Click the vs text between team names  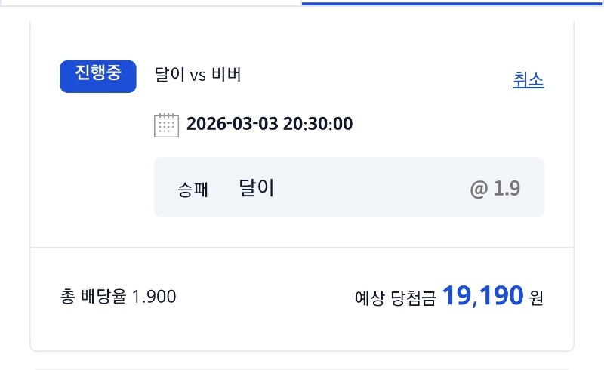click(x=198, y=76)
